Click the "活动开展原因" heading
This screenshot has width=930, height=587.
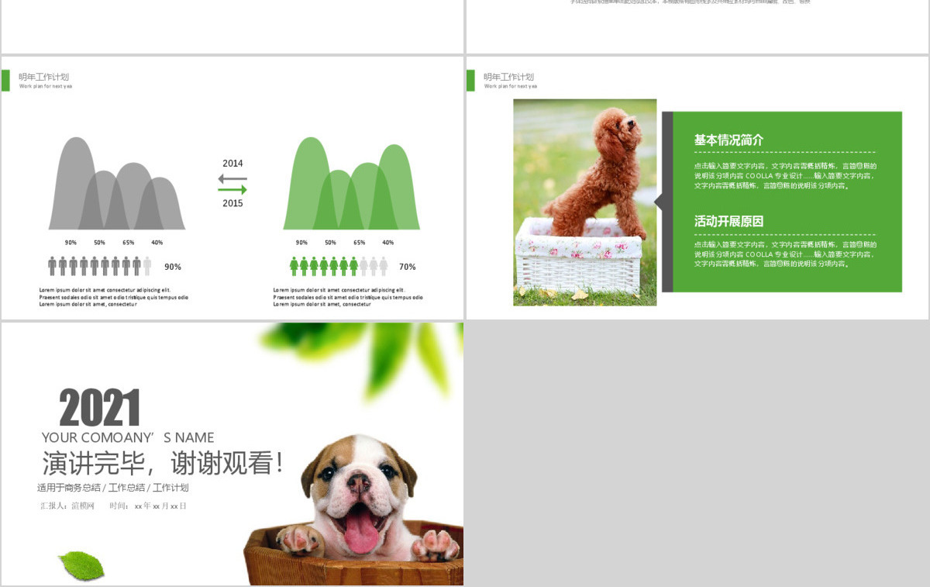click(x=728, y=221)
